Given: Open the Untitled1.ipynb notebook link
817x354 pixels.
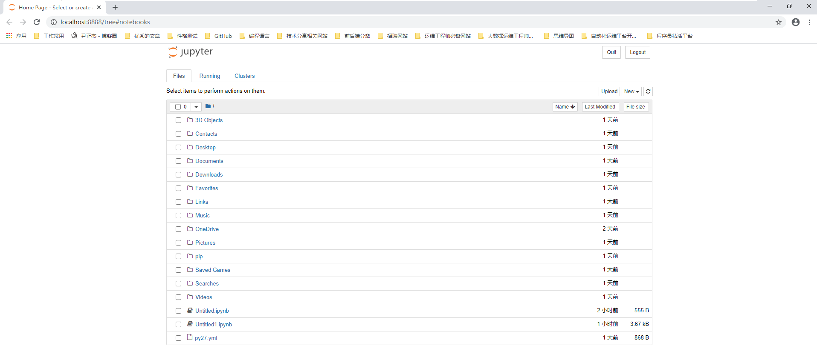Looking at the screenshot, I should (214, 324).
